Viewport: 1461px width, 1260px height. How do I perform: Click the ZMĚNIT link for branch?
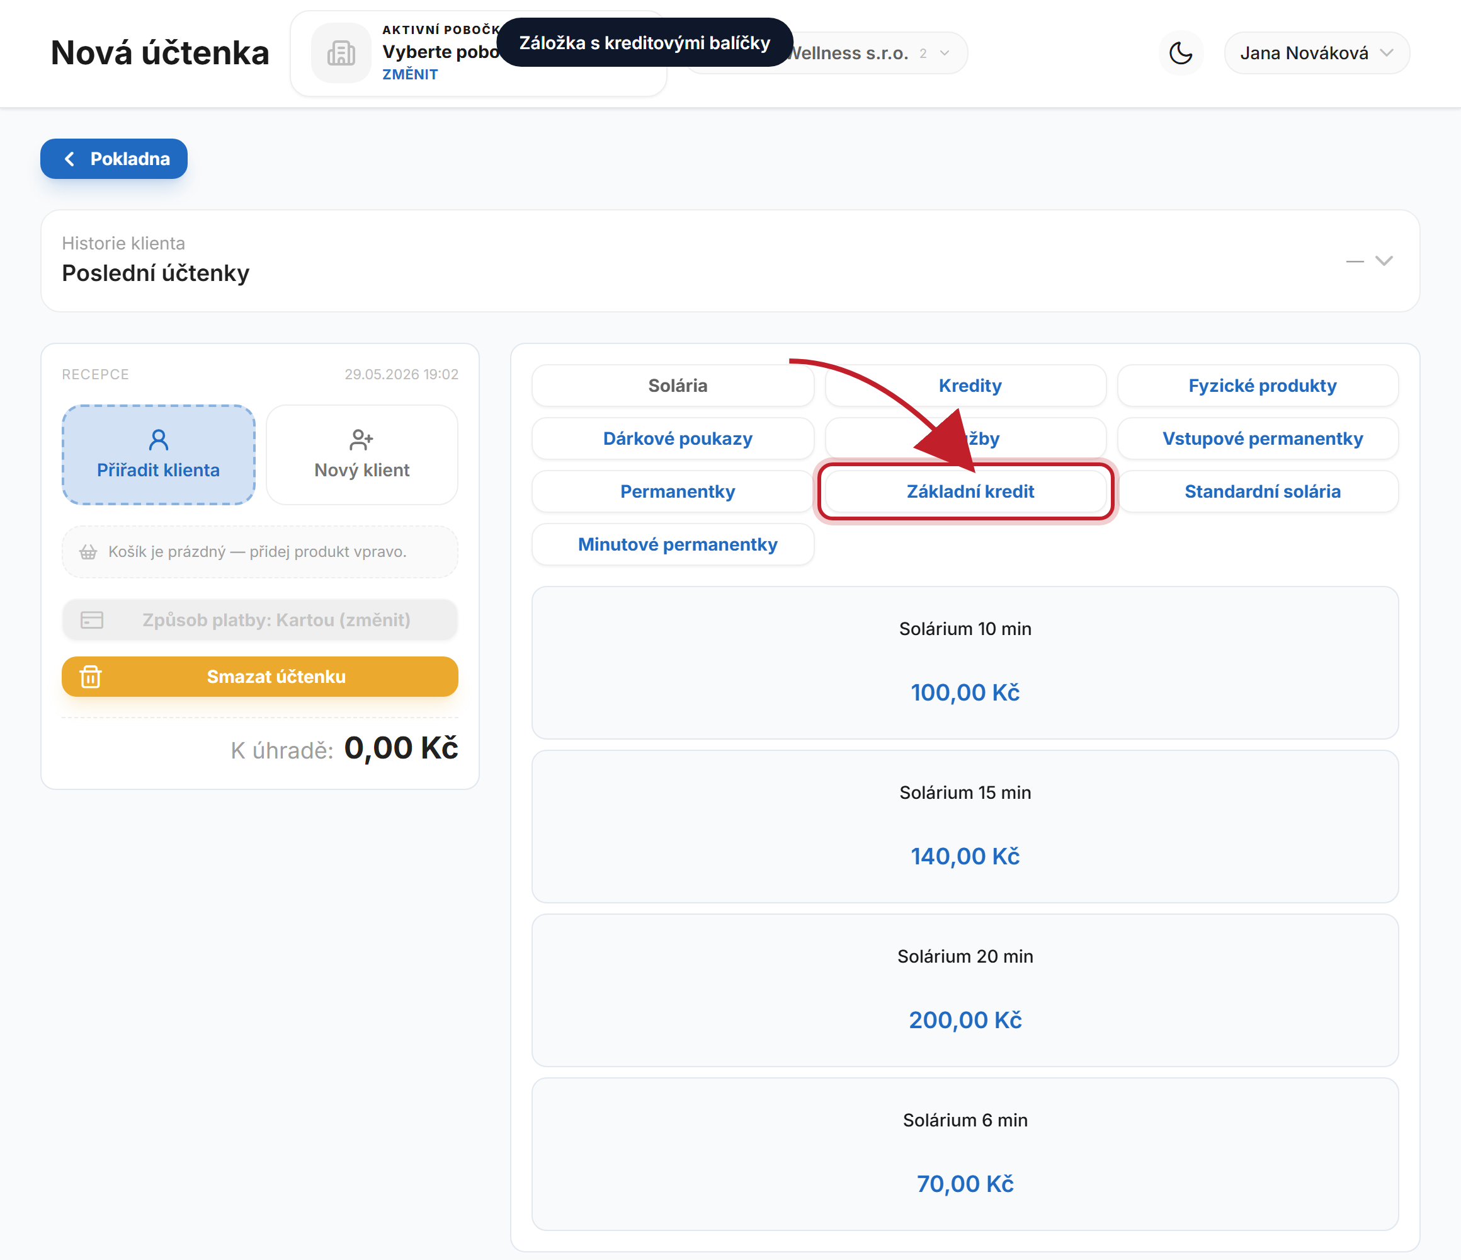(410, 74)
